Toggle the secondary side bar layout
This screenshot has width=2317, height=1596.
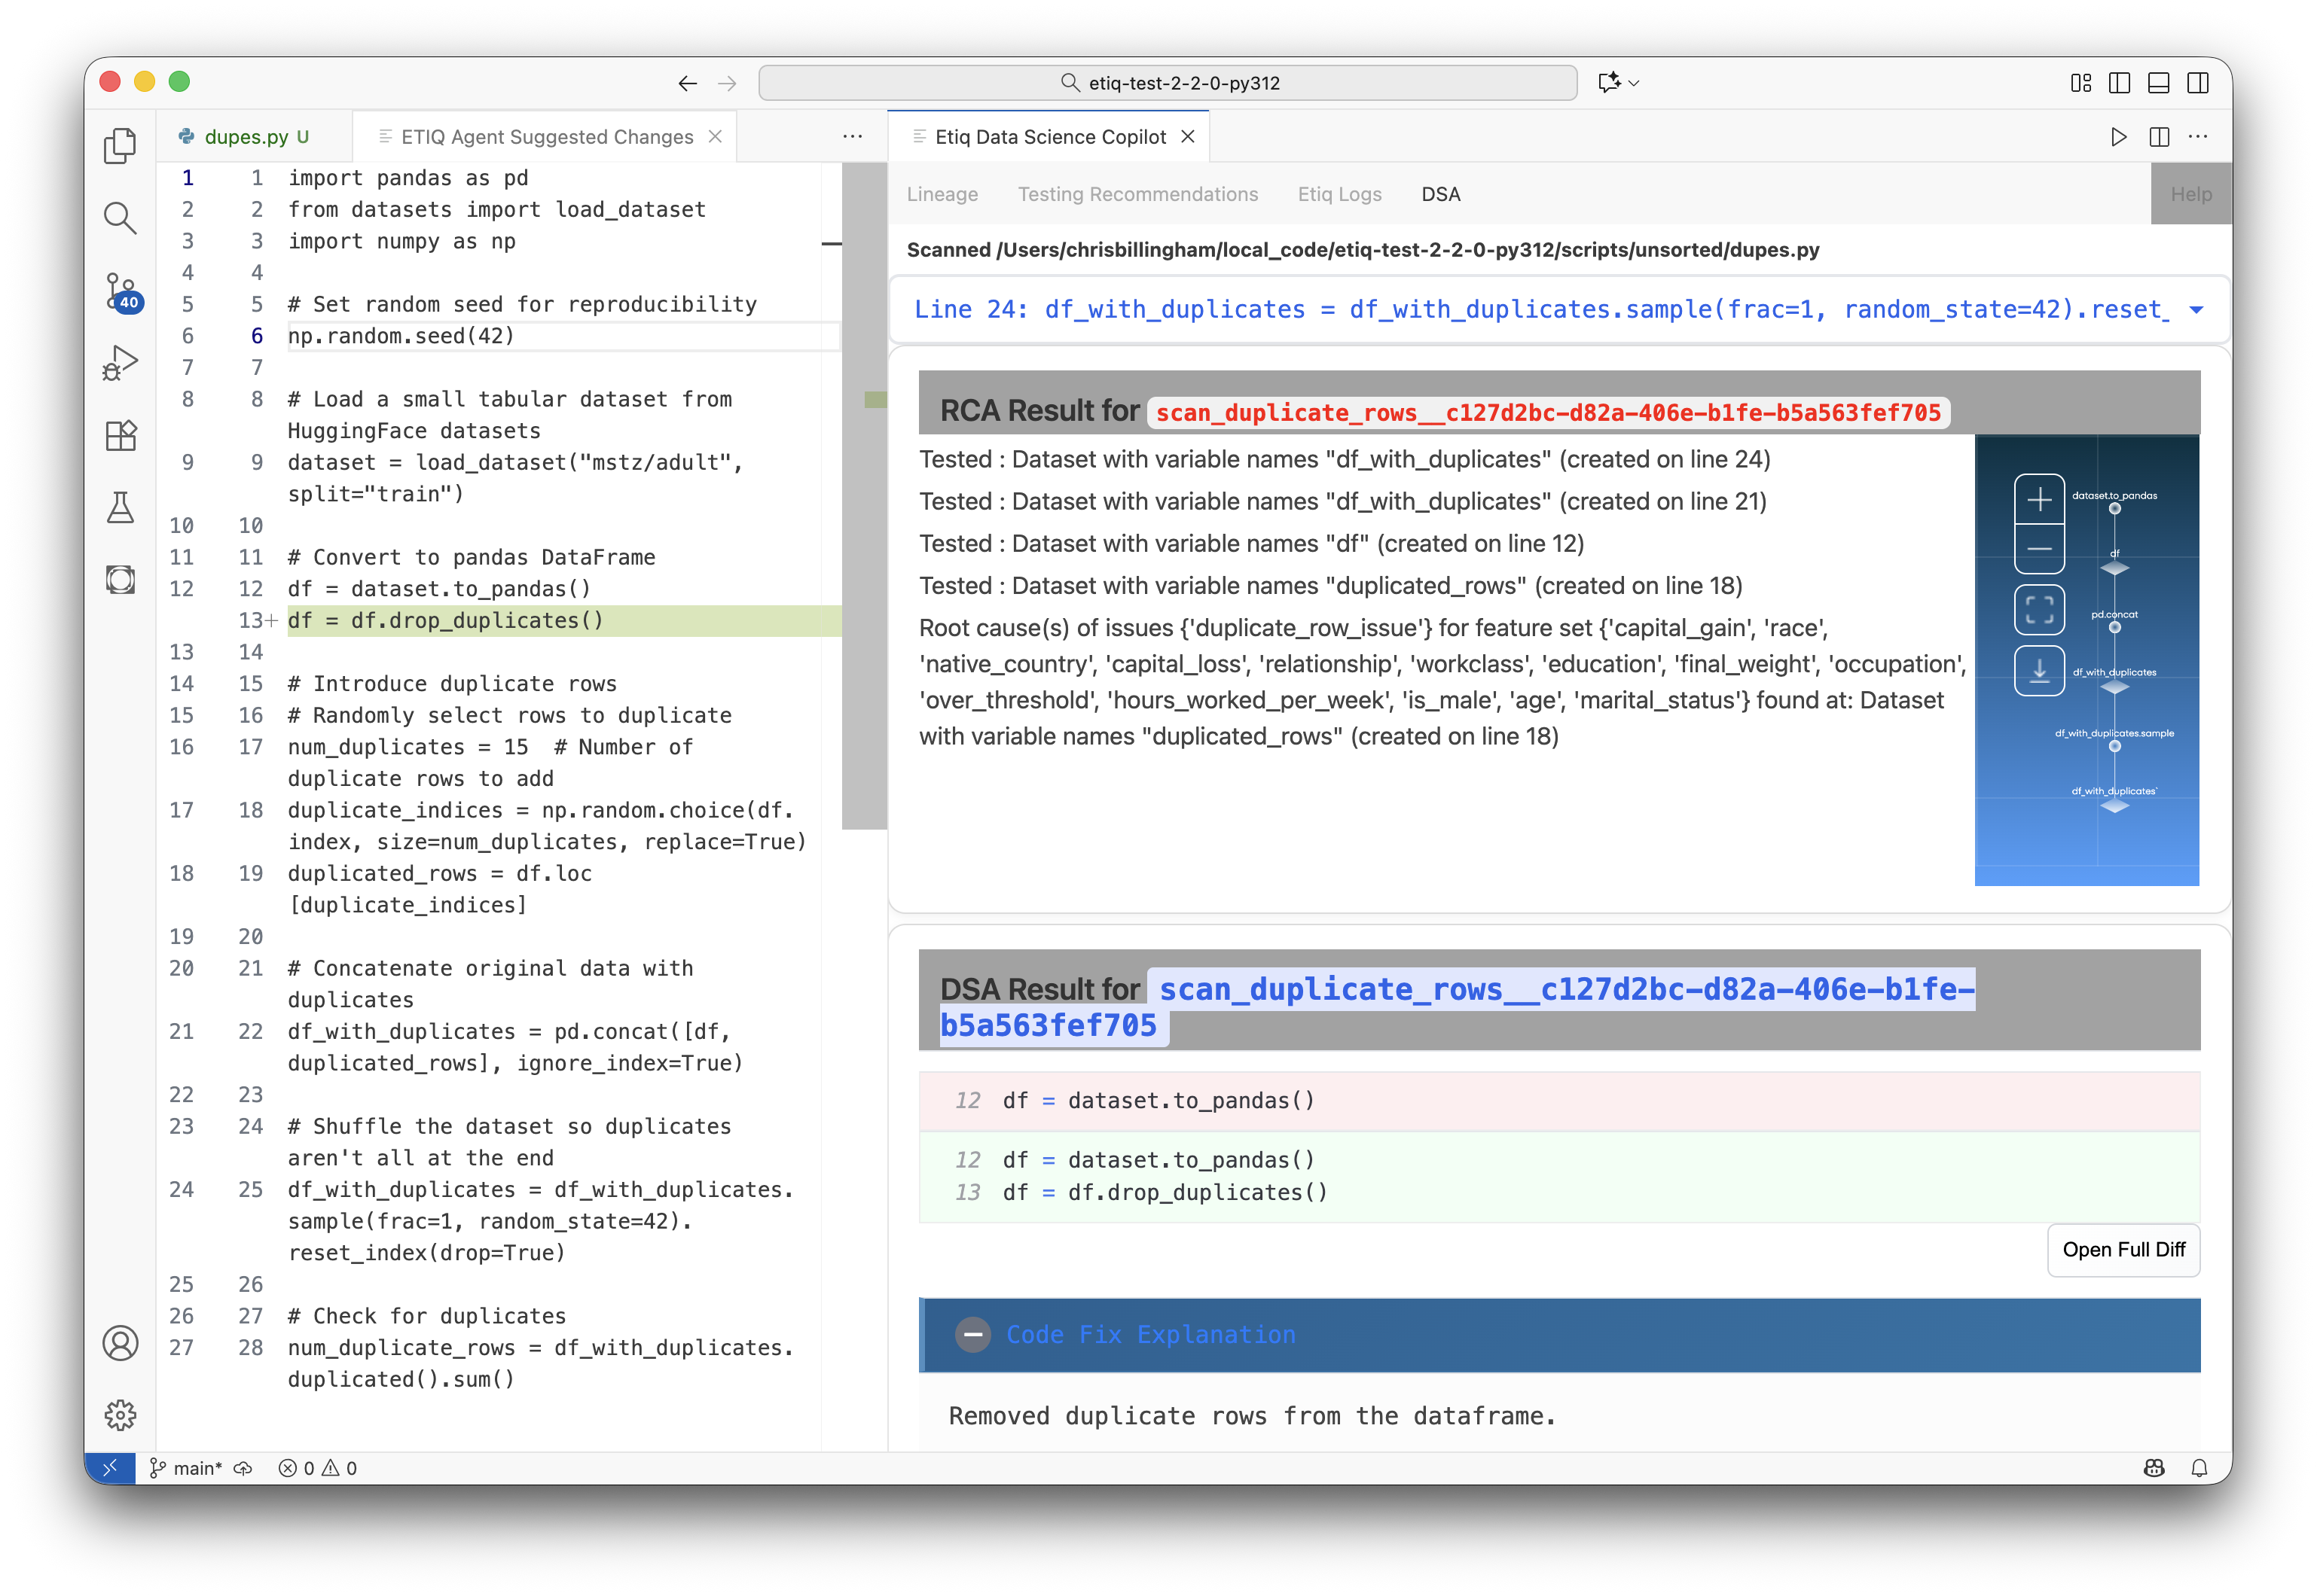[x=2198, y=83]
